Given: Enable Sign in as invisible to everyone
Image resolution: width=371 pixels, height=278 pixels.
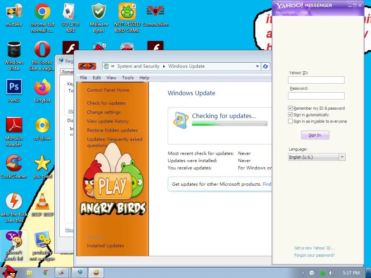Looking at the screenshot, I should (290, 121).
